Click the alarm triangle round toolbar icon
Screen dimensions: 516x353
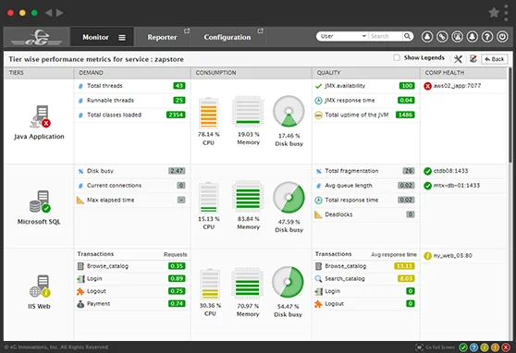(x=457, y=37)
